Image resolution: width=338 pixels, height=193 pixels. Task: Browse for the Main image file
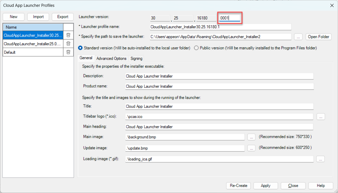(251, 137)
